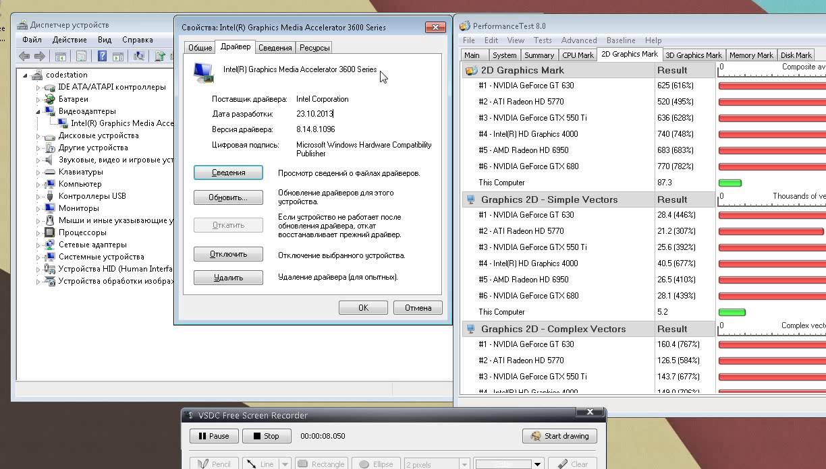Click the Обновить... update driver button
Image resolution: width=826 pixels, height=469 pixels.
228,197
